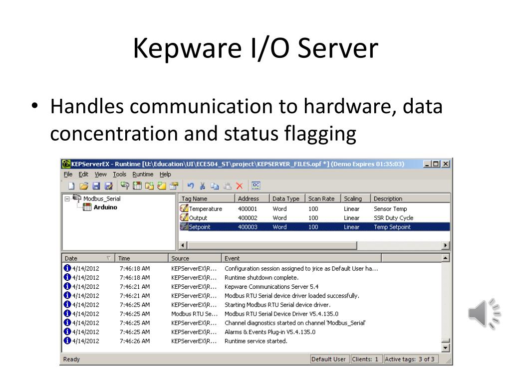511x383 pixels.
Task: Open the Runtime menu
Action: 143,175
